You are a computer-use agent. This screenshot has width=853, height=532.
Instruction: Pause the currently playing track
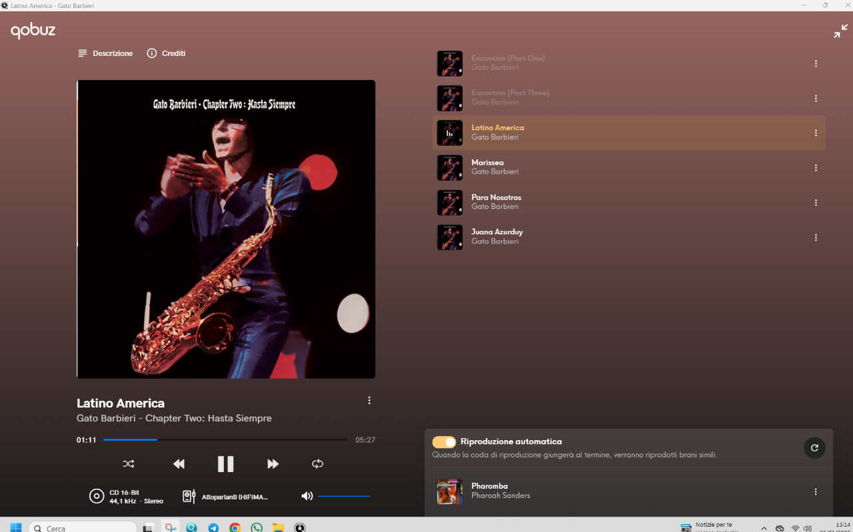coord(225,464)
